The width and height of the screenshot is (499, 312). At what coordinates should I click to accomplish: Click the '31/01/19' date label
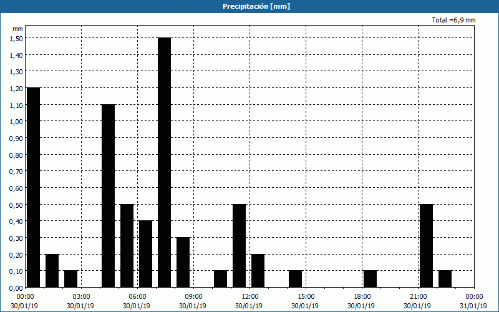pyautogui.click(x=474, y=306)
